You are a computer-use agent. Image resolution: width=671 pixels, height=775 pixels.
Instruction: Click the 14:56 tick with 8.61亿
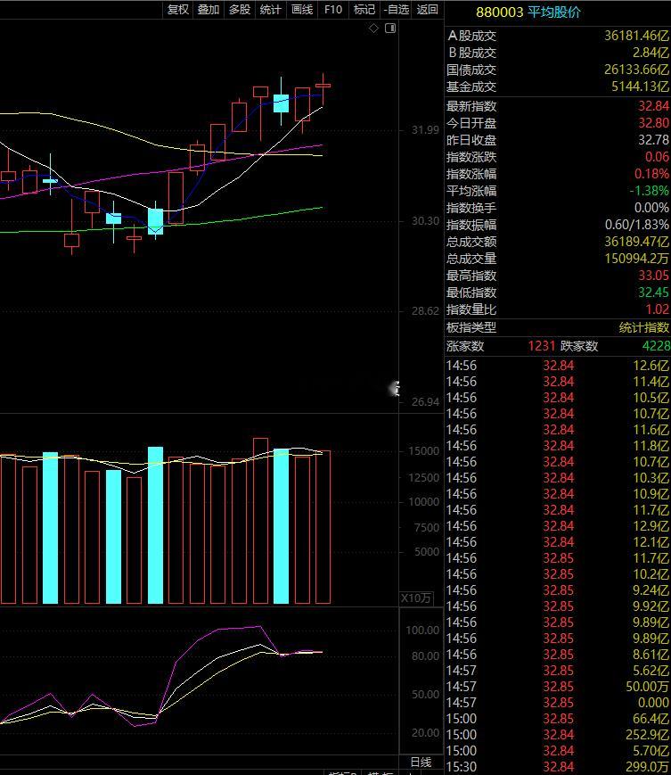click(558, 655)
